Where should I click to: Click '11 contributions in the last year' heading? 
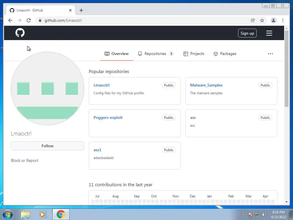point(120,185)
